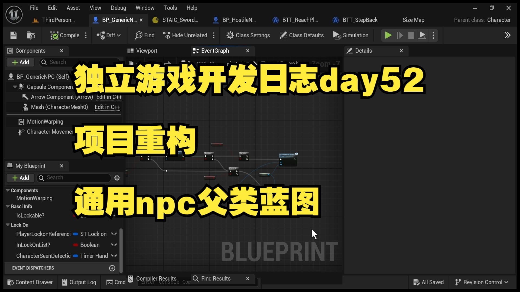Toggle PlayerLockonReference visibility eye

click(114, 234)
